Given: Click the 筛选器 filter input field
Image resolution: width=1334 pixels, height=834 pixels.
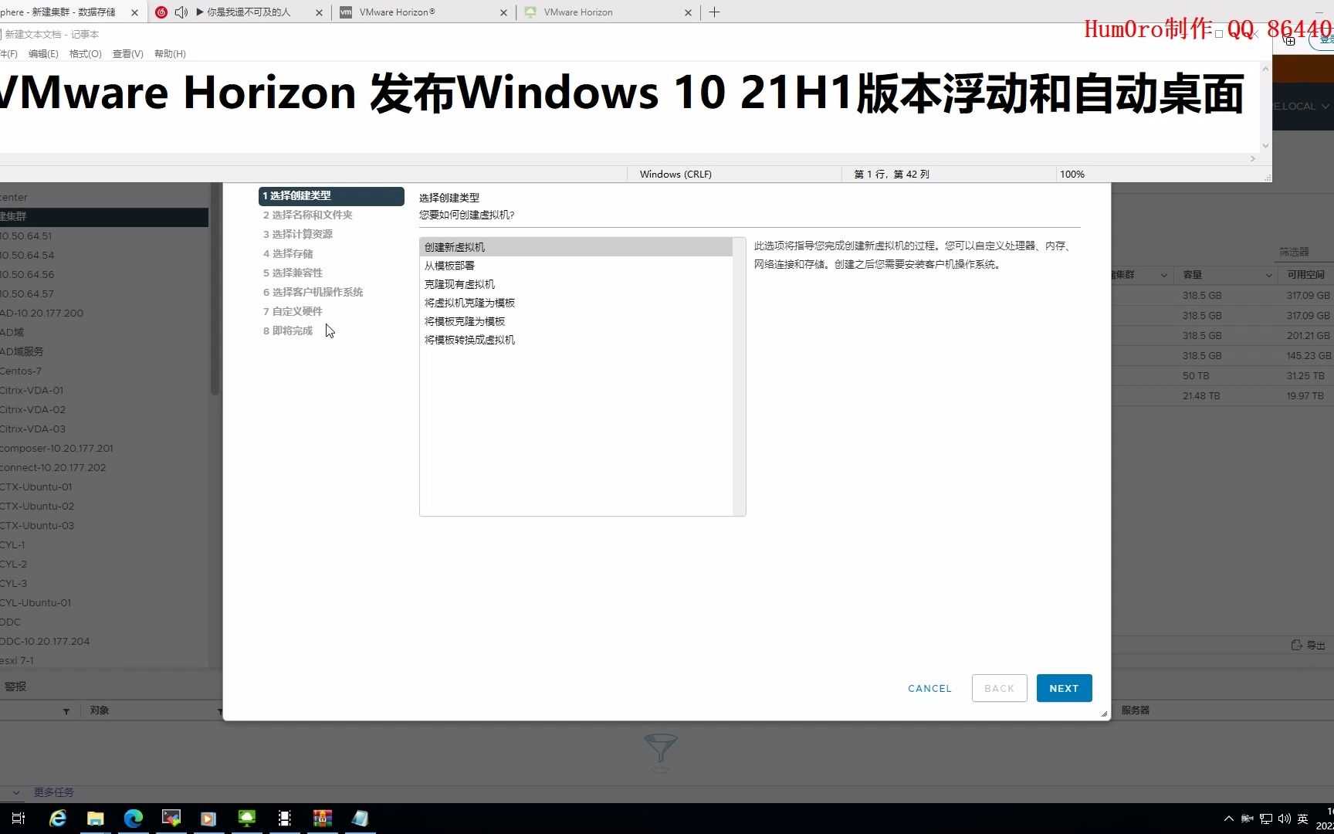Looking at the screenshot, I should [1302, 253].
